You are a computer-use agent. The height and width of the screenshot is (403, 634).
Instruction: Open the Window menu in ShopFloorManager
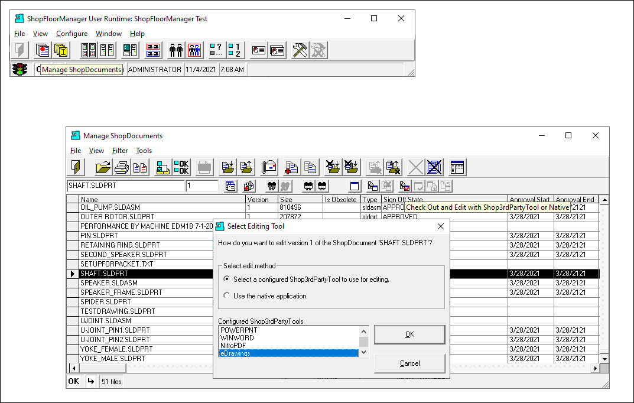pyautogui.click(x=108, y=34)
